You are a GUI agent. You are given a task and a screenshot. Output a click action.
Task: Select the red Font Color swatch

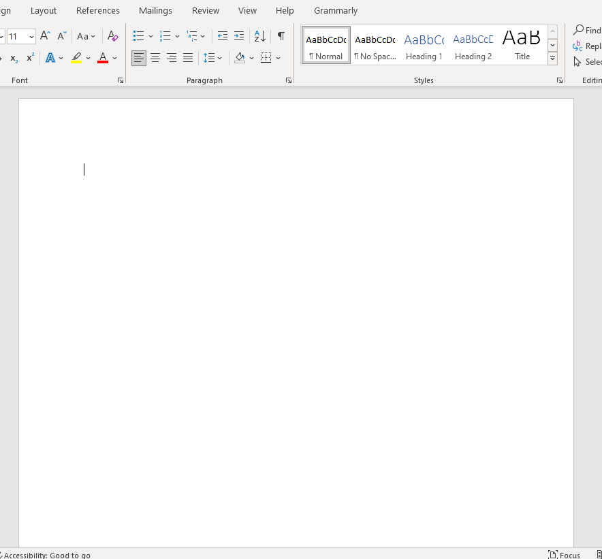[x=103, y=59]
